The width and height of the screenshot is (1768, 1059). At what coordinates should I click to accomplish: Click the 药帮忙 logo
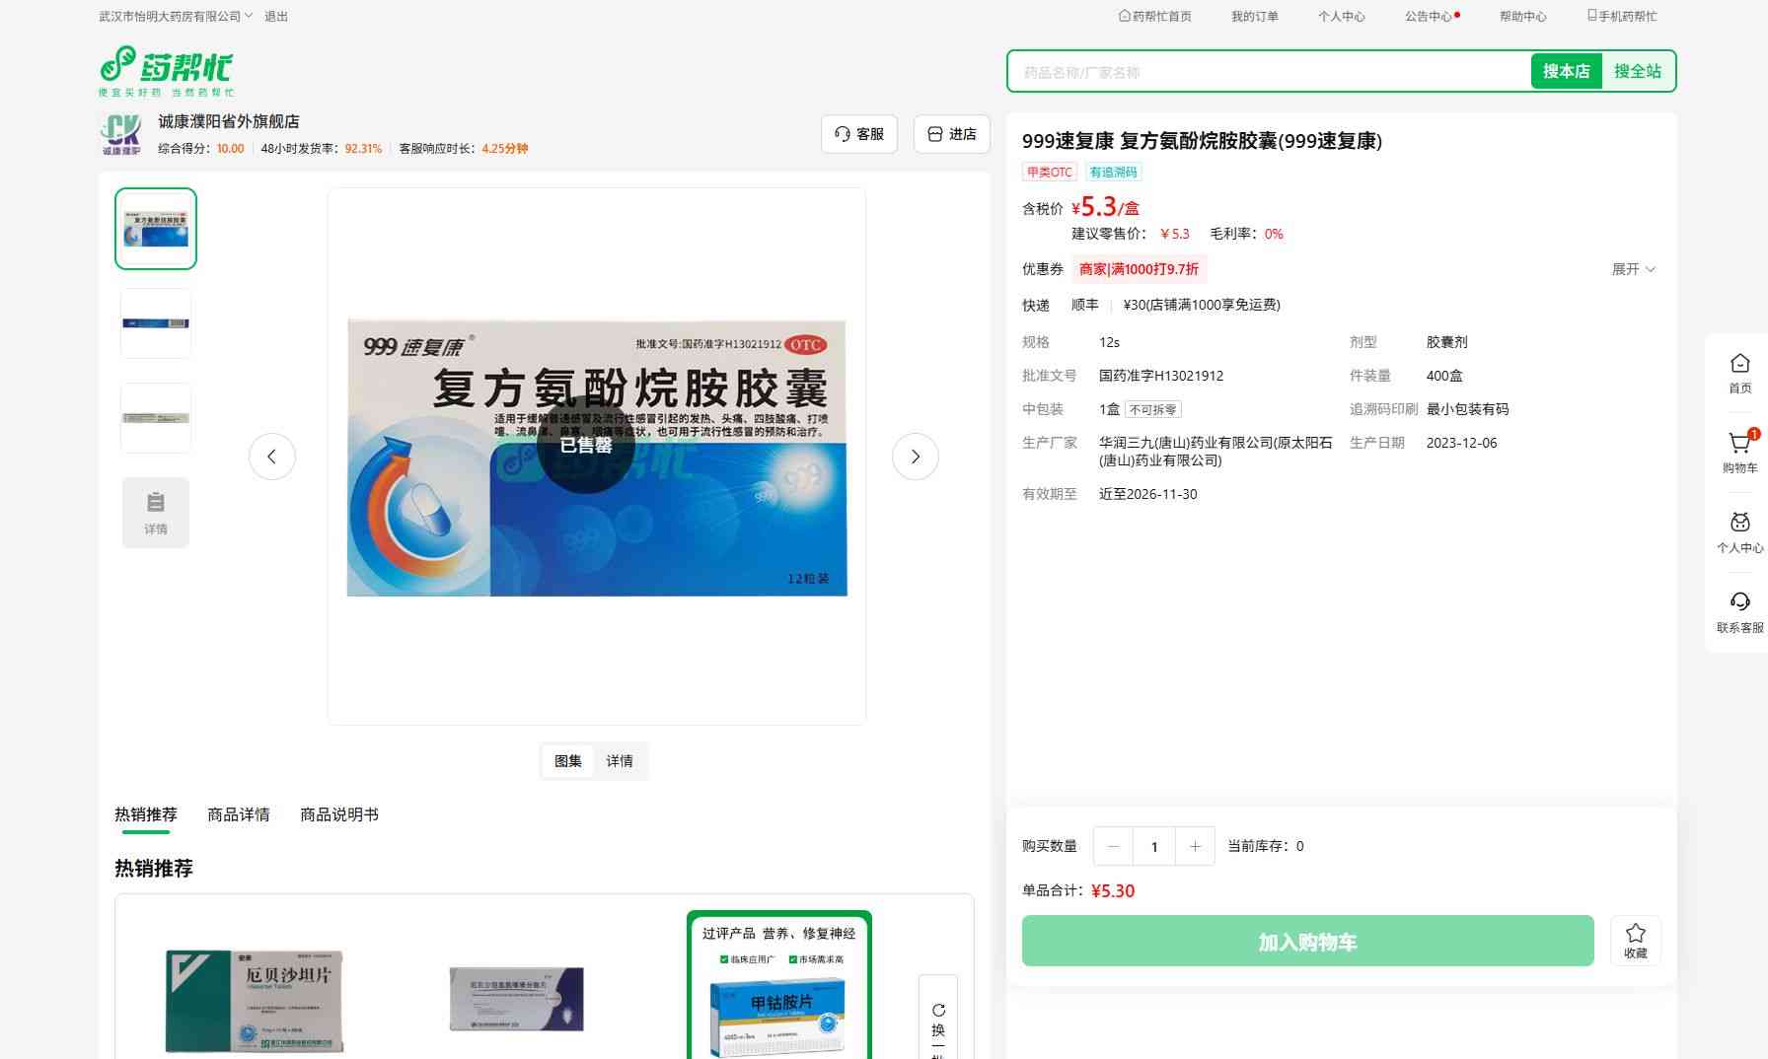[167, 71]
